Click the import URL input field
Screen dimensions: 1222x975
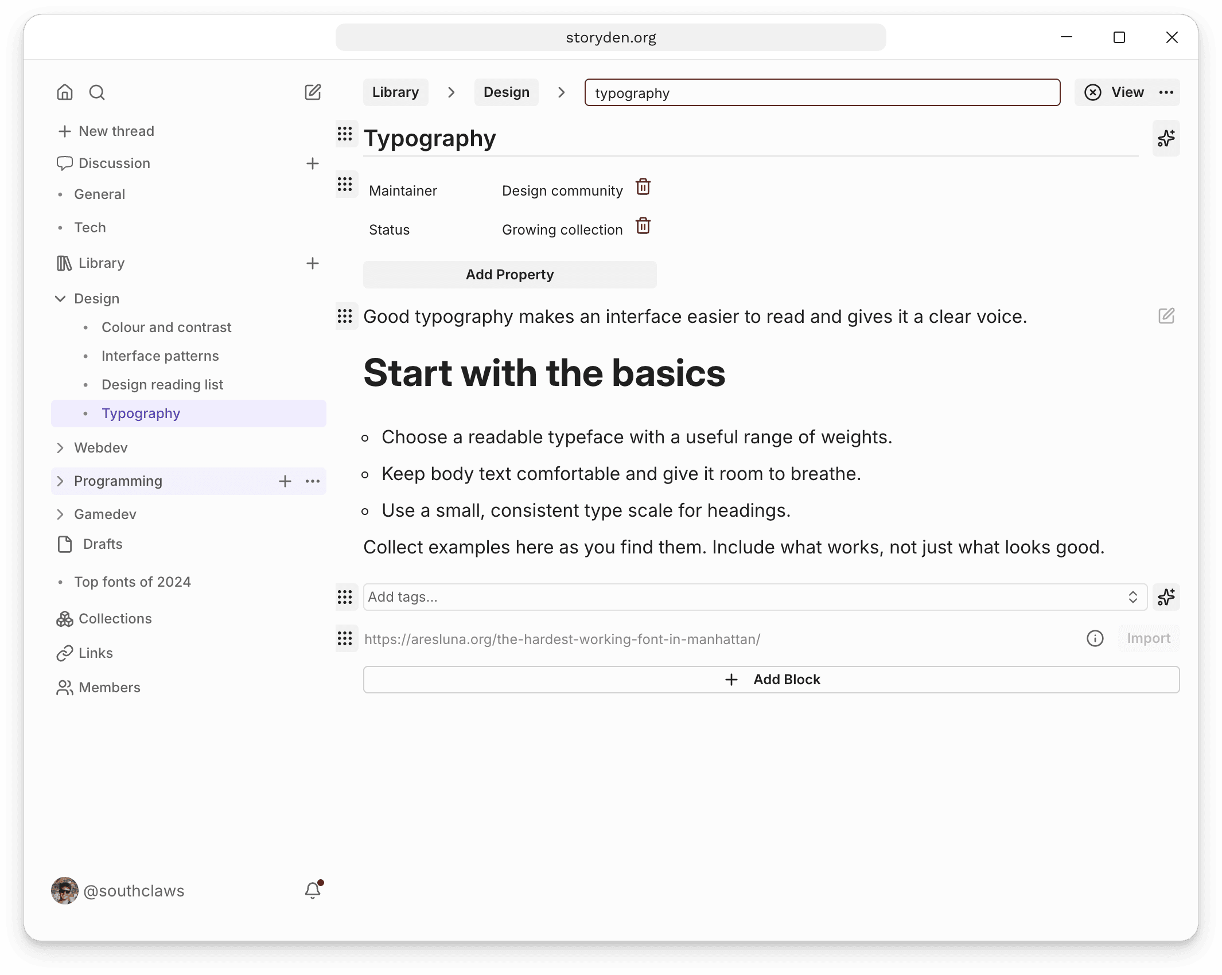(720, 638)
